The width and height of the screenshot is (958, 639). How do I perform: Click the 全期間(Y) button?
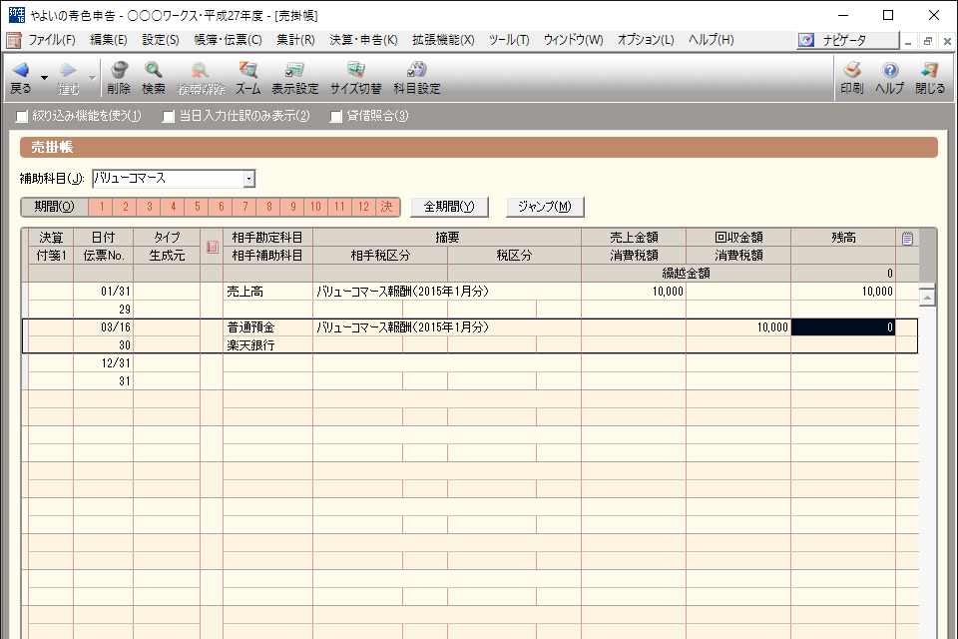click(449, 207)
